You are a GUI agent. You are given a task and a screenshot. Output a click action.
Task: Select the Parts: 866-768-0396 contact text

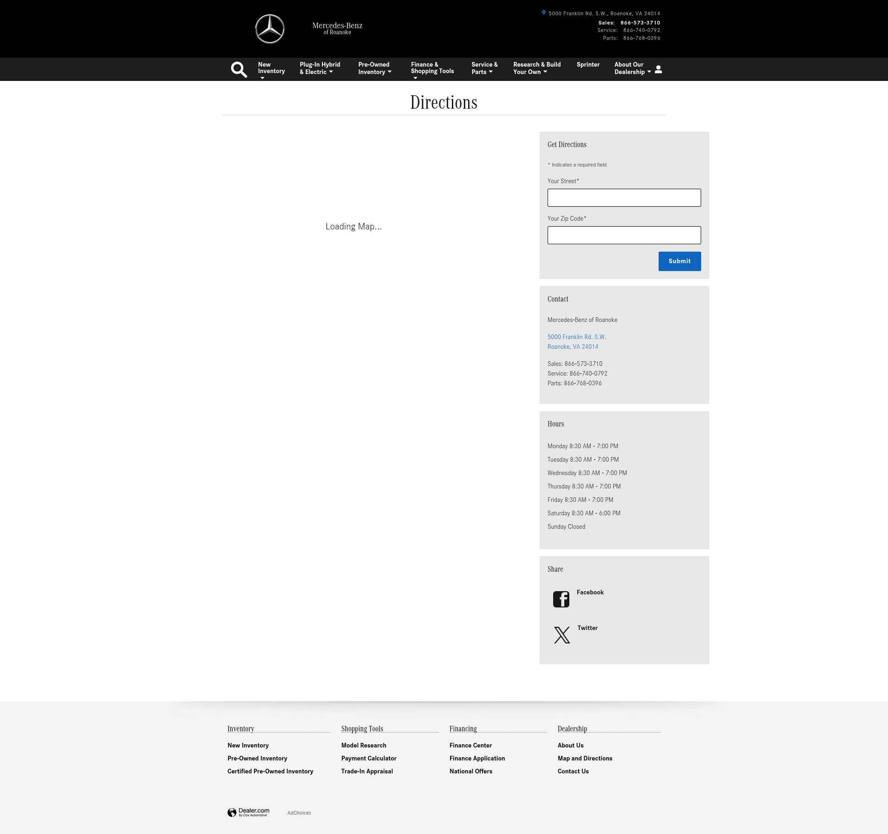574,383
